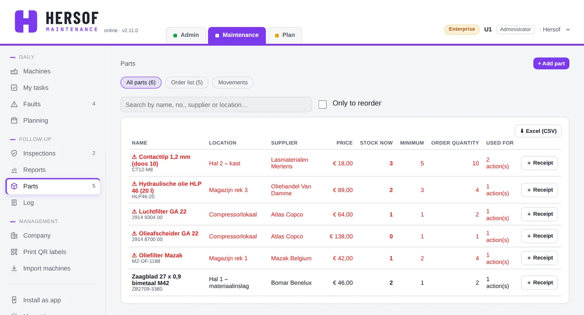Click the Reports bar chart icon
Screen dimensions: 584x315
click(14, 170)
